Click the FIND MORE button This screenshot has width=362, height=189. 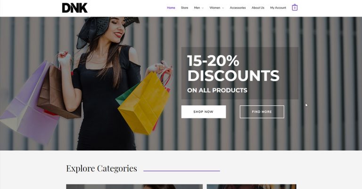262,111
